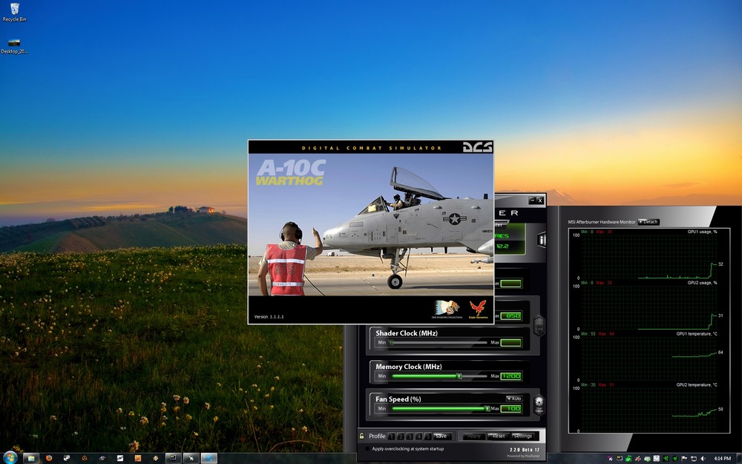Click the DCS logo on splash header

pos(477,147)
